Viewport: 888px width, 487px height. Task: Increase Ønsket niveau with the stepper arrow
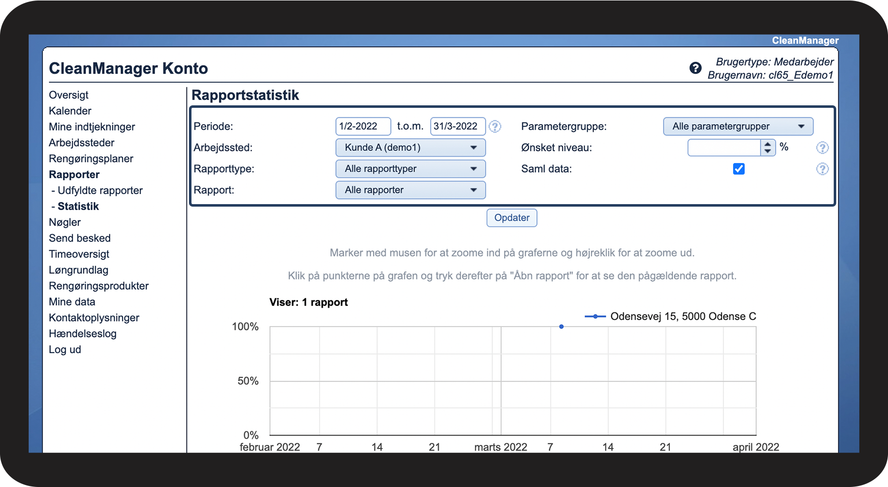(x=767, y=144)
